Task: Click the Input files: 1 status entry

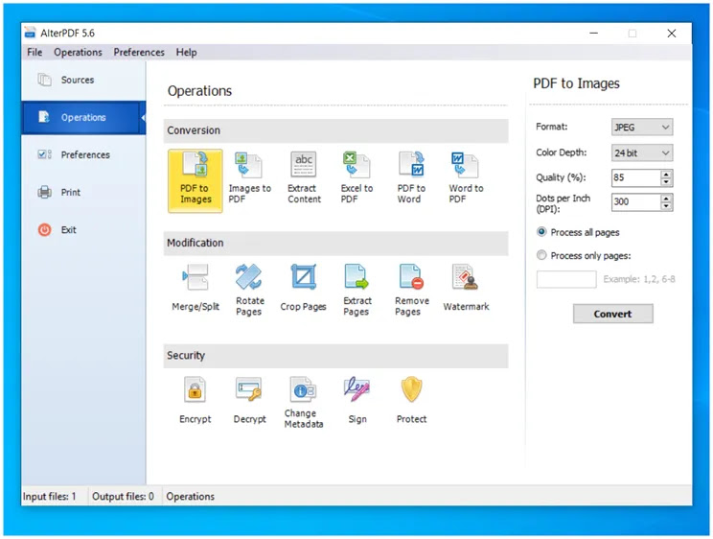Action: [x=49, y=496]
